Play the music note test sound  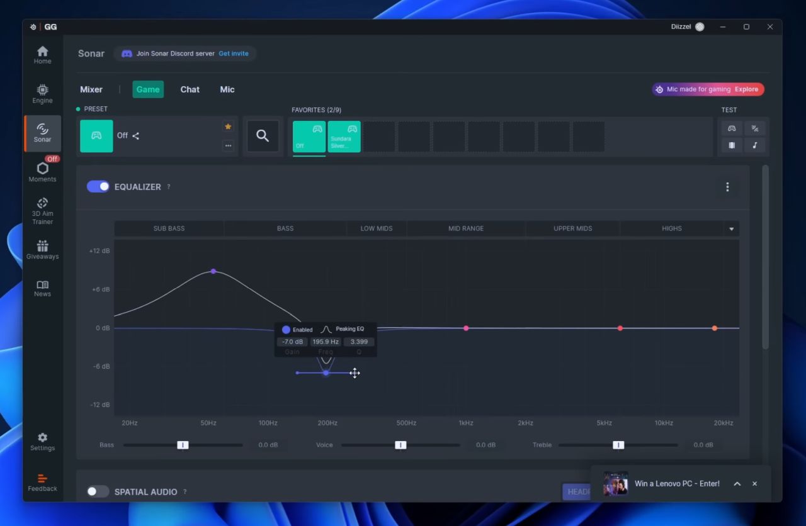pyautogui.click(x=754, y=145)
